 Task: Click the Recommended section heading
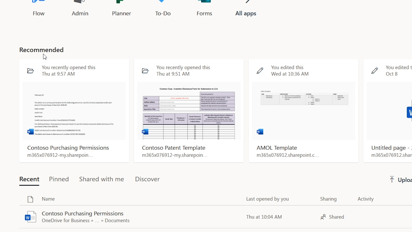pos(42,50)
